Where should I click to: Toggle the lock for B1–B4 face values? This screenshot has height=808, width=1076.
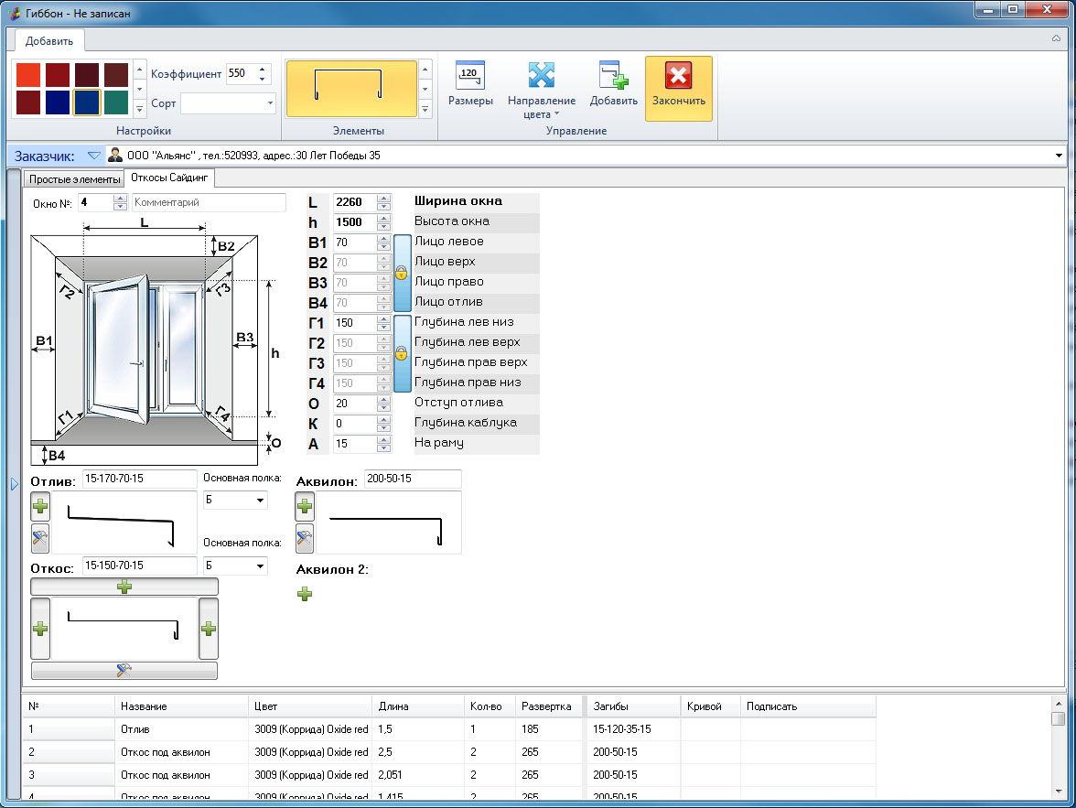[402, 273]
